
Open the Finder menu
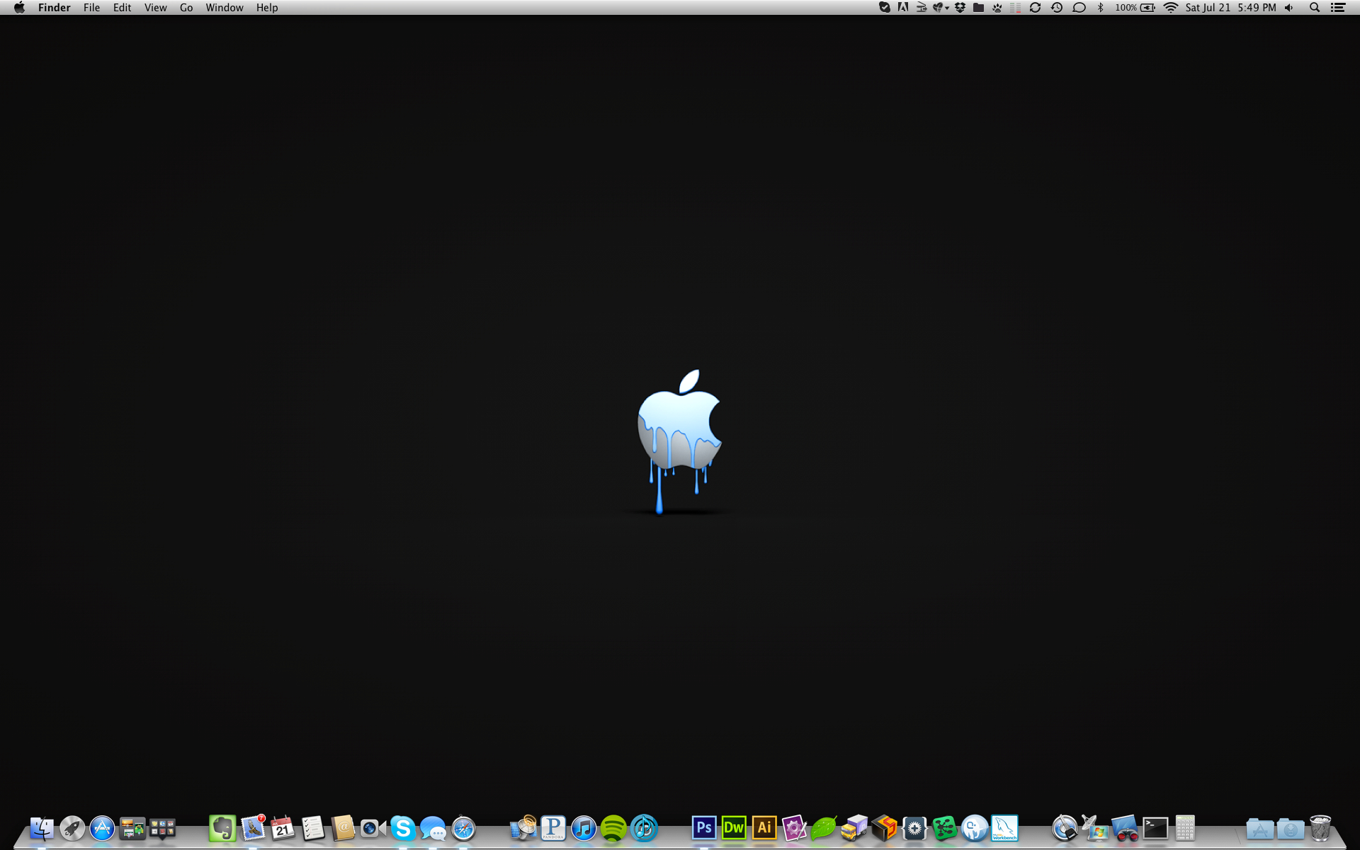[55, 7]
